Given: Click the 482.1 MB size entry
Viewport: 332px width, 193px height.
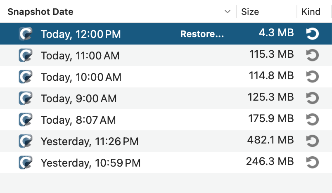Looking at the screenshot, I should (270, 140).
